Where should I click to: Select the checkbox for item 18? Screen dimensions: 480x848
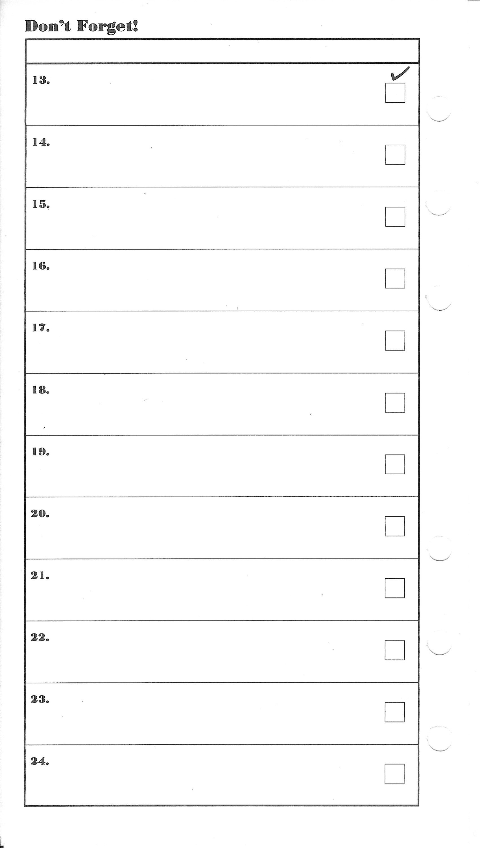(x=395, y=403)
